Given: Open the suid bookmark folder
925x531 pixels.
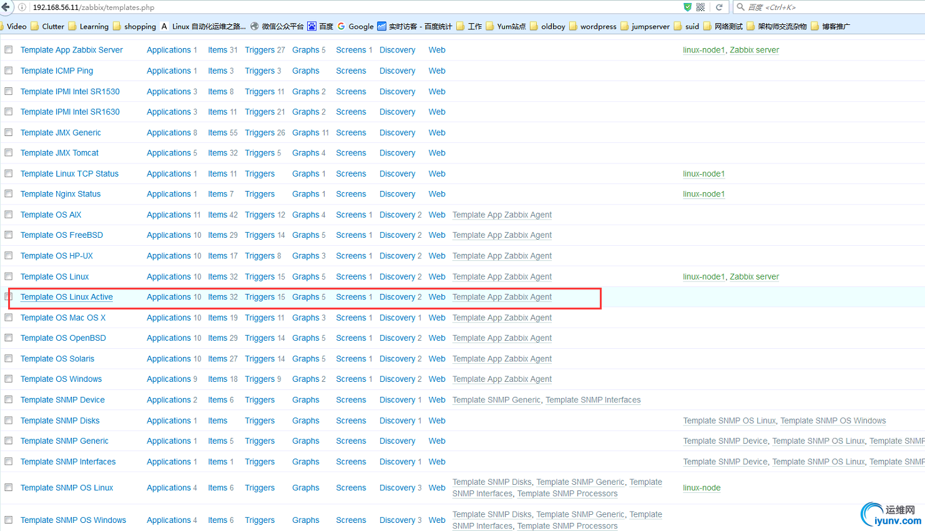Looking at the screenshot, I should pyautogui.click(x=687, y=26).
